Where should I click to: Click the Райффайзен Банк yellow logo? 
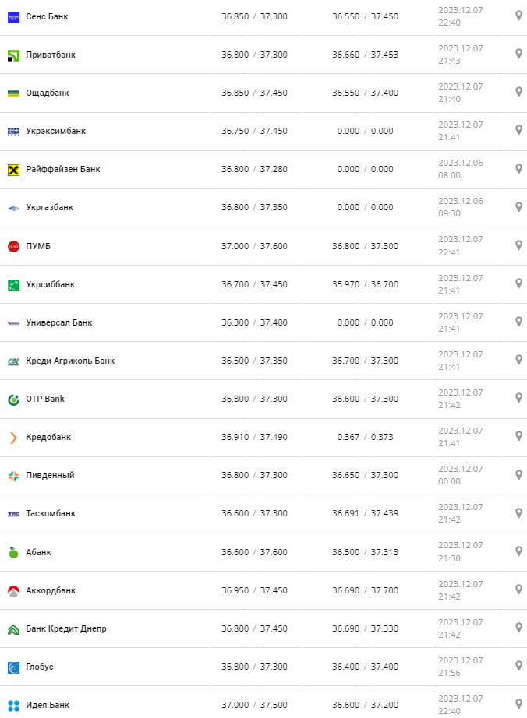(x=13, y=169)
